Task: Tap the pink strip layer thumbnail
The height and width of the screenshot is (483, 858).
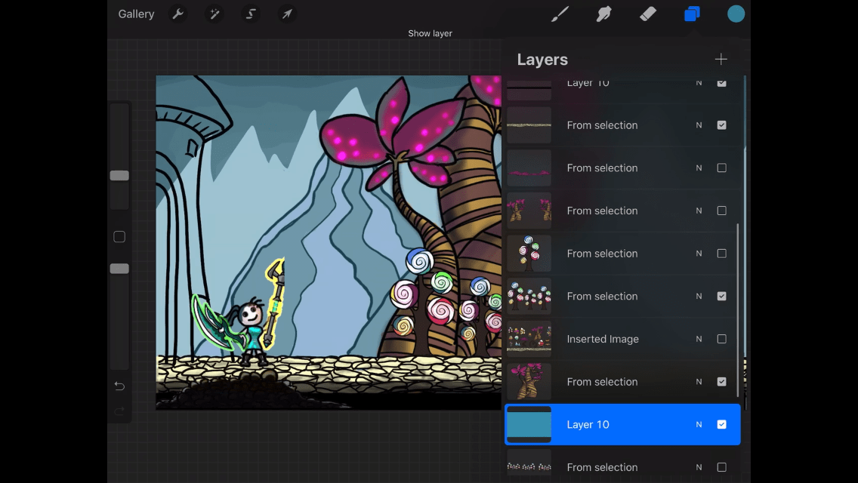Action: click(529, 168)
